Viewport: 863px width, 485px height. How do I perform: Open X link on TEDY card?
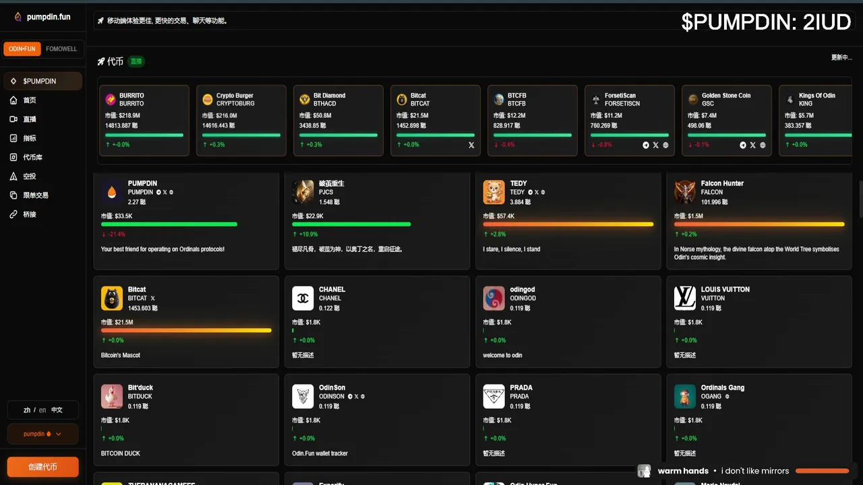pyautogui.click(x=536, y=192)
